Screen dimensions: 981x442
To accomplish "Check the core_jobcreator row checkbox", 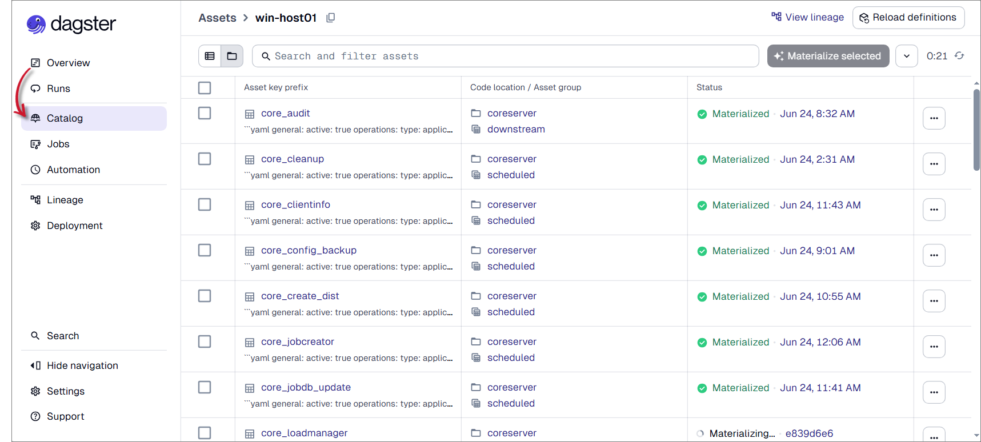I will (205, 341).
